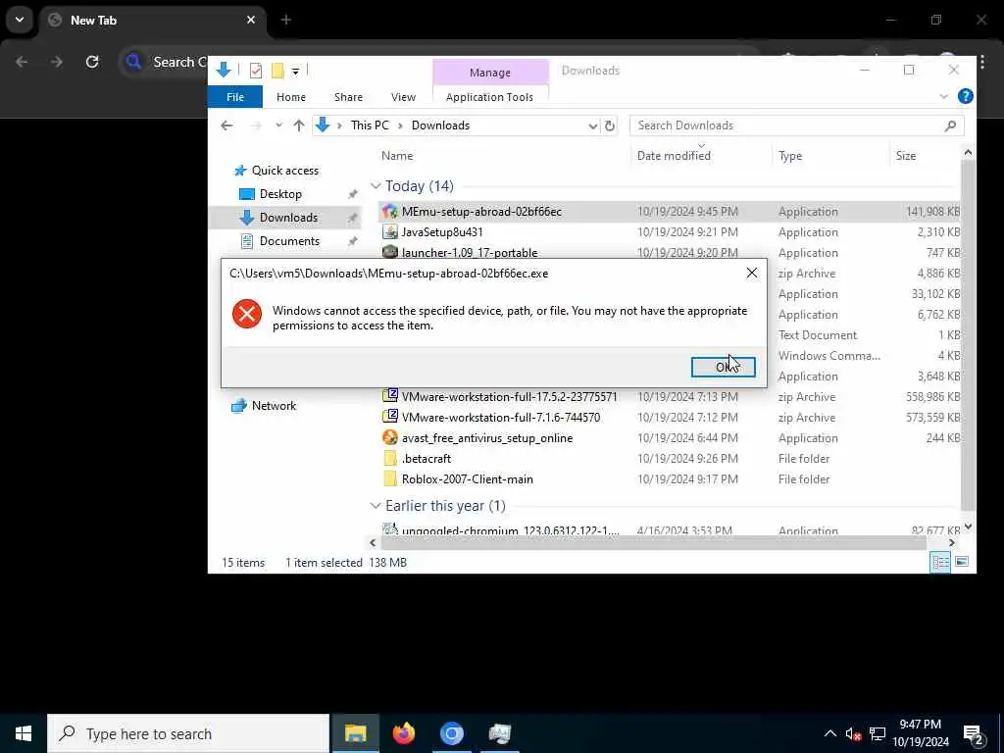Click the New folder quick access icon
Screen dimensions: 1004x753
(277, 70)
